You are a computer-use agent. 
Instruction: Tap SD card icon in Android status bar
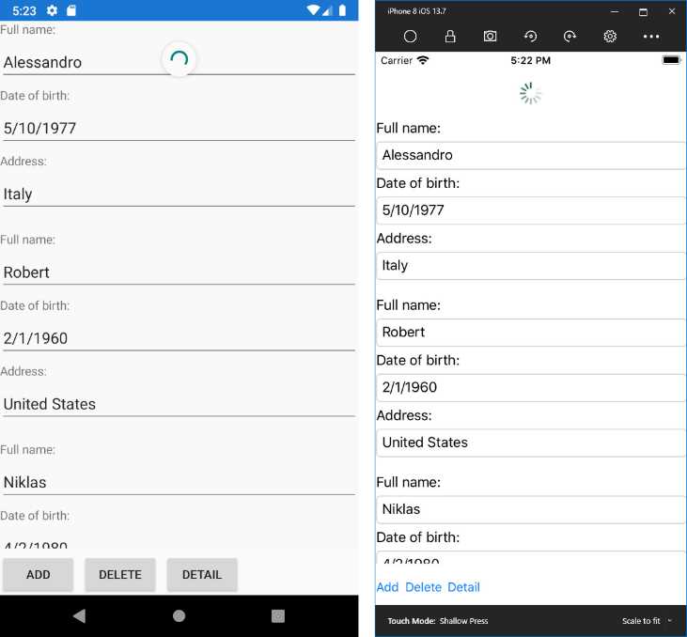pyautogui.click(x=71, y=10)
